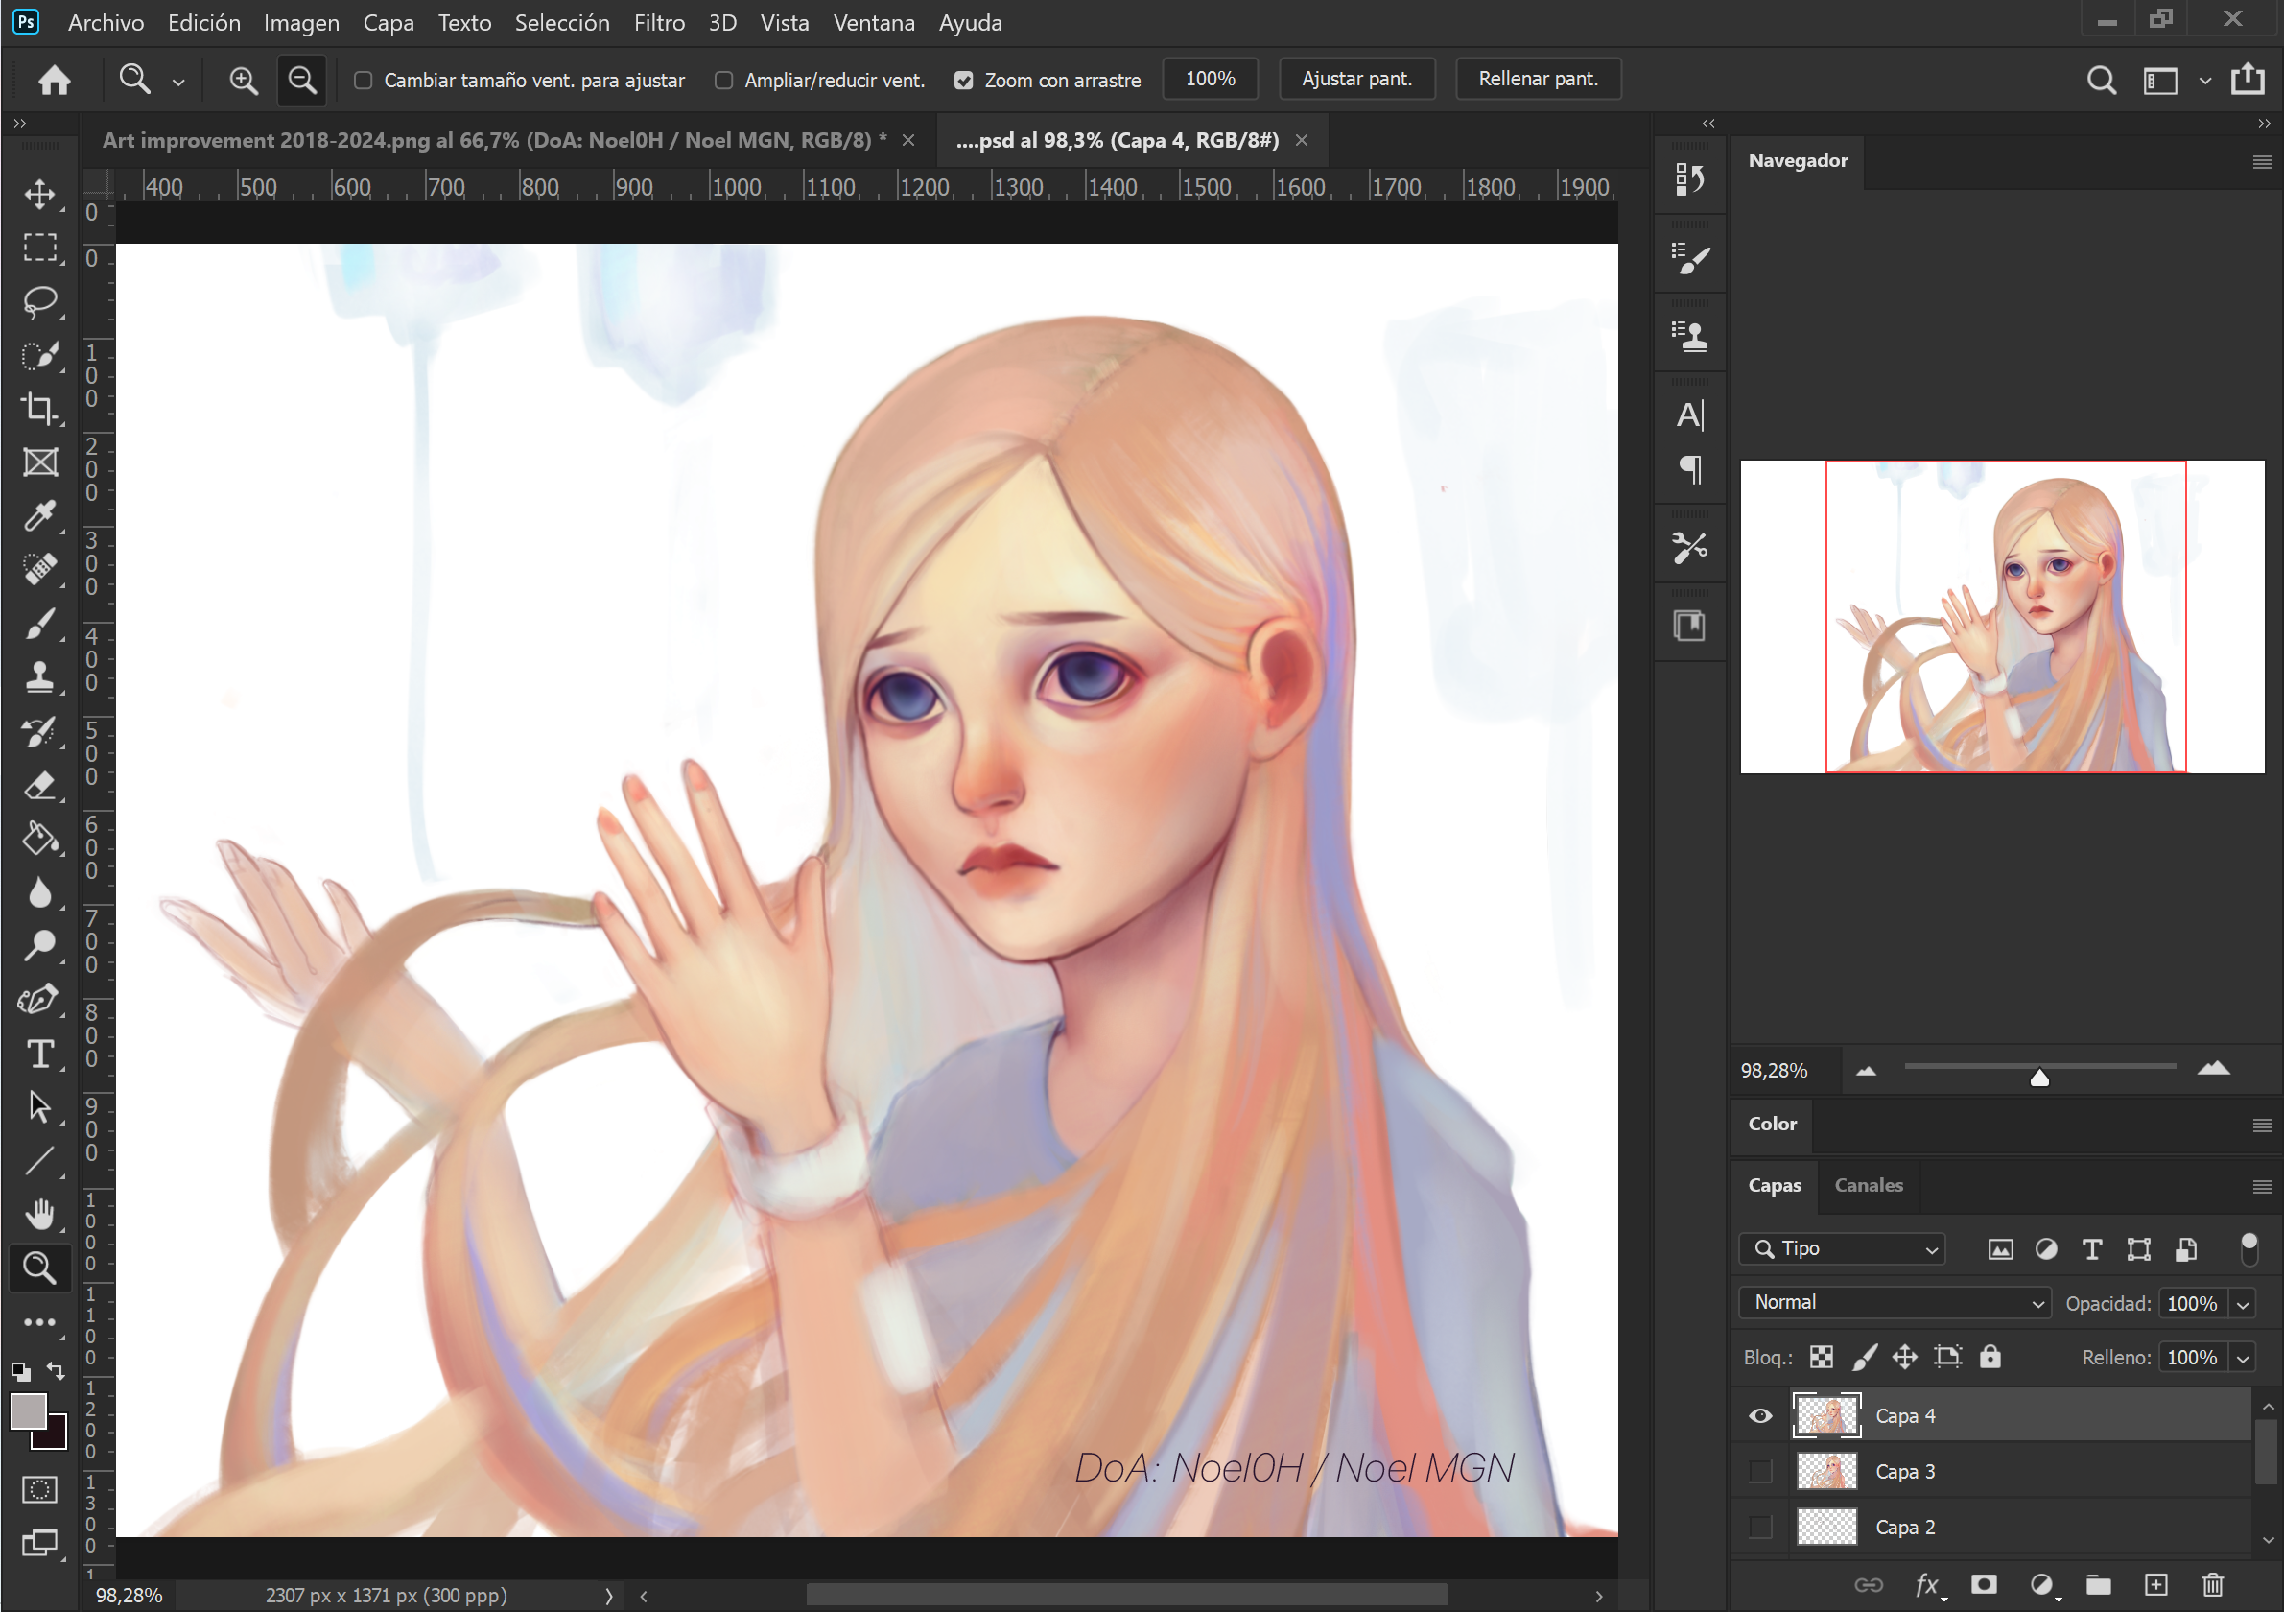This screenshot has height=1612, width=2284.
Task: Open the History panel icon
Action: tap(1689, 179)
